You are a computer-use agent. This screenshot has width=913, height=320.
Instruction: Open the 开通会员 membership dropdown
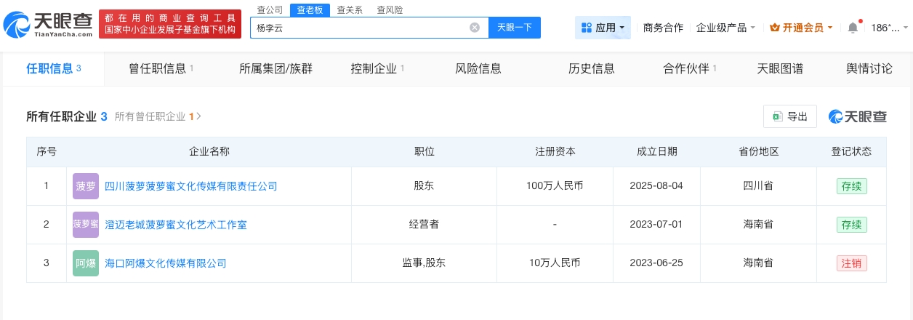coord(801,28)
